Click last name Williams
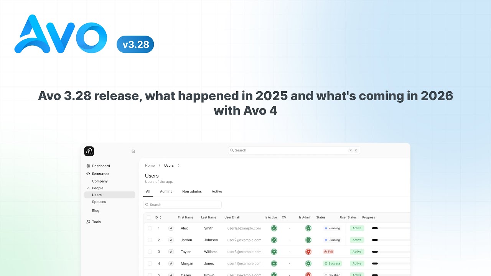Image resolution: width=491 pixels, height=276 pixels. [x=211, y=252]
